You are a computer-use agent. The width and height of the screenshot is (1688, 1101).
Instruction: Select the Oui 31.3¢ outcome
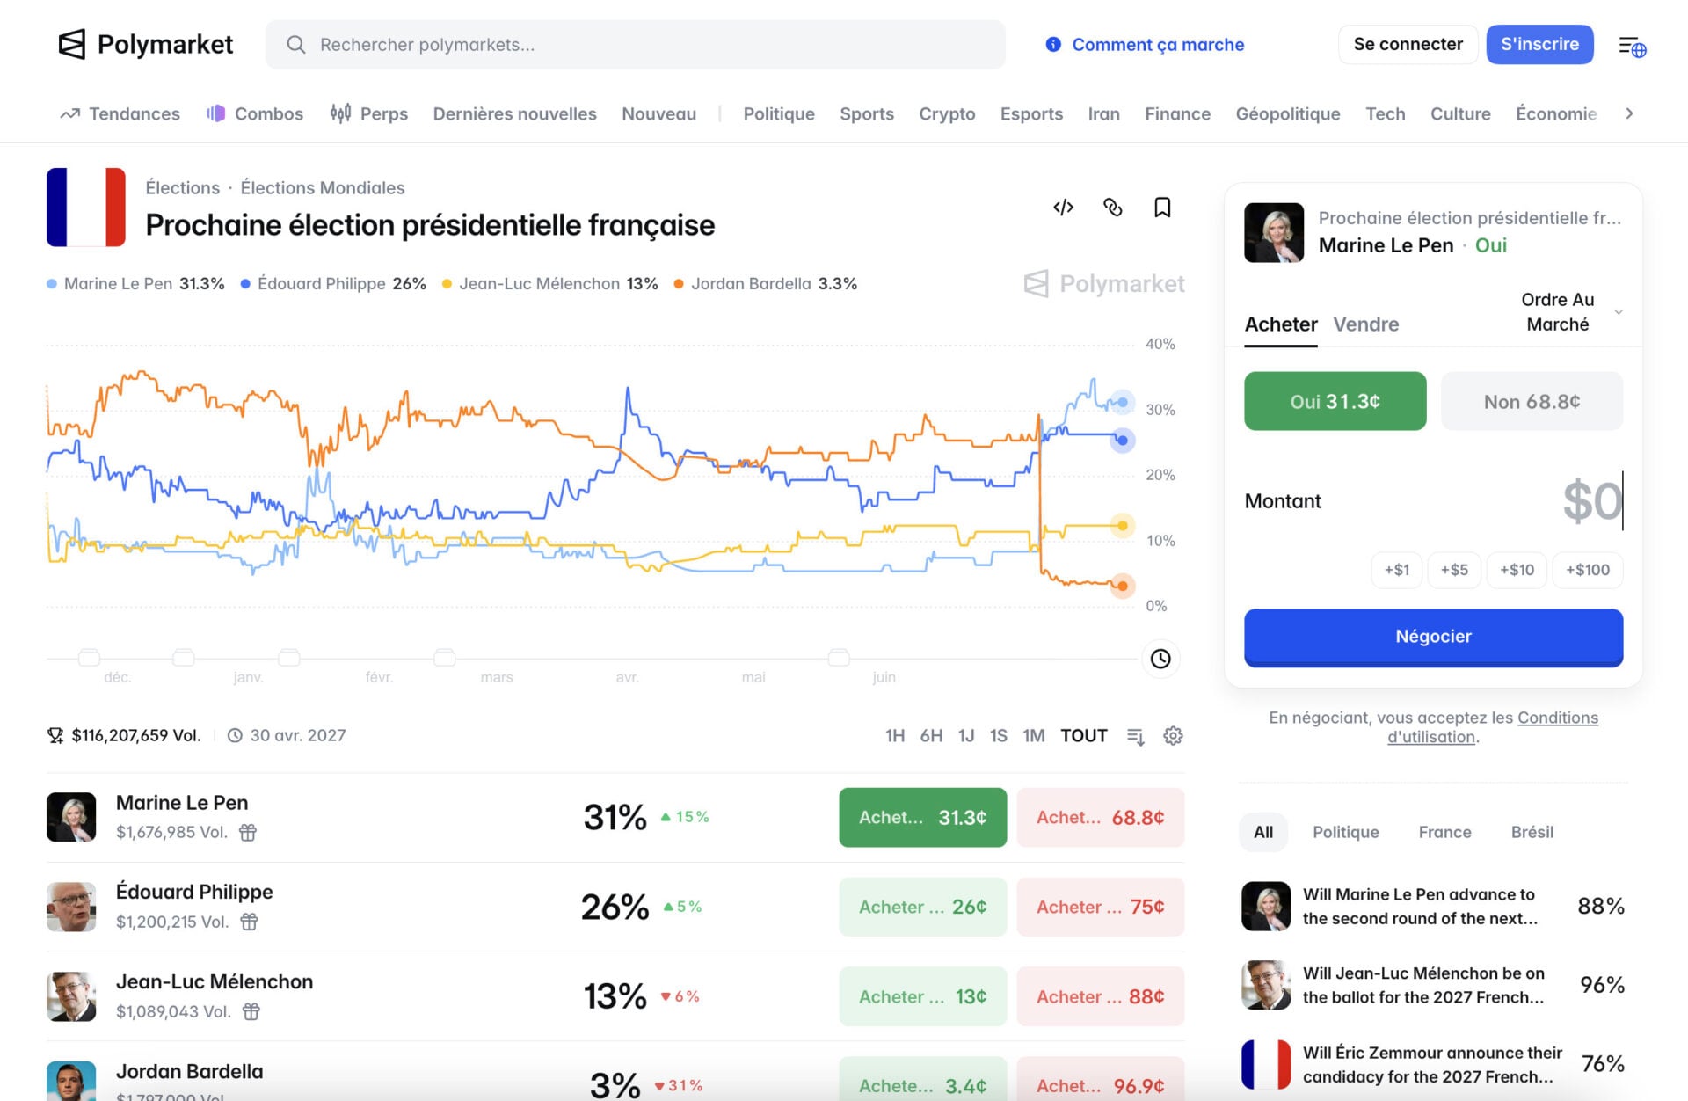(x=1335, y=401)
